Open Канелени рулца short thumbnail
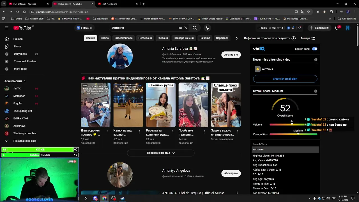Image resolution: width=359 pixels, height=202 pixels. point(161,105)
